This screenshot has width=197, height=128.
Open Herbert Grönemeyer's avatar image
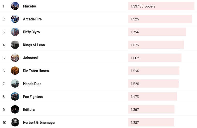[x=15, y=122]
